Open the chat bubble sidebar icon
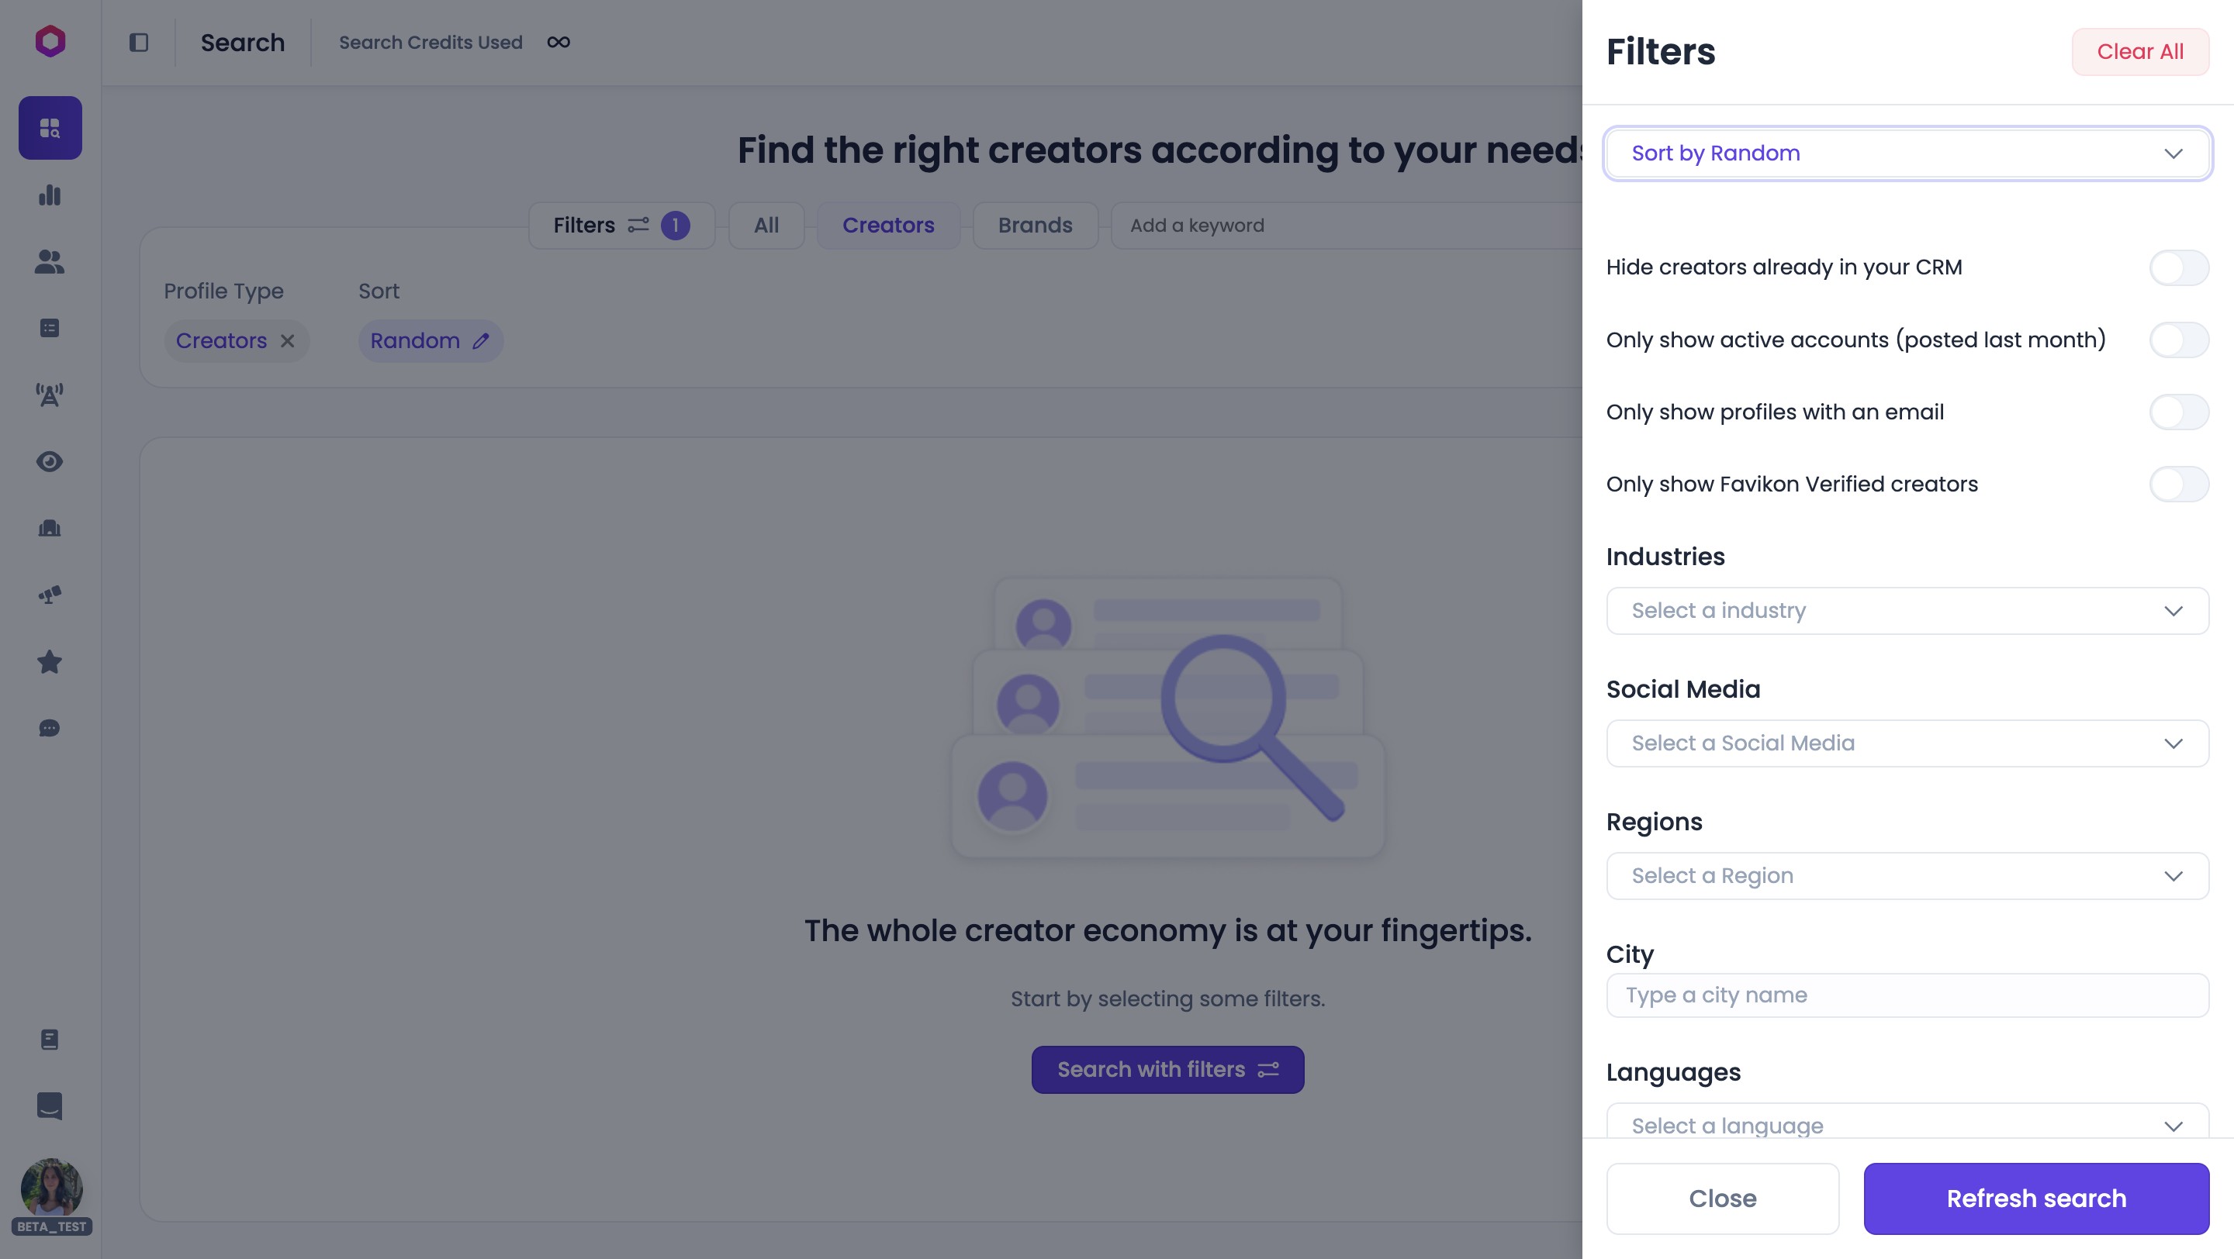Screen dimensions: 2234x1259 point(50,729)
